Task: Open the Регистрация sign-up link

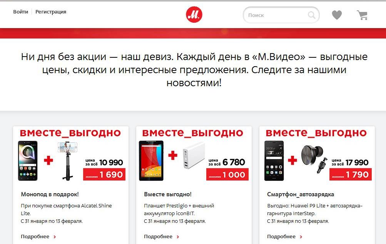Action: pos(51,12)
